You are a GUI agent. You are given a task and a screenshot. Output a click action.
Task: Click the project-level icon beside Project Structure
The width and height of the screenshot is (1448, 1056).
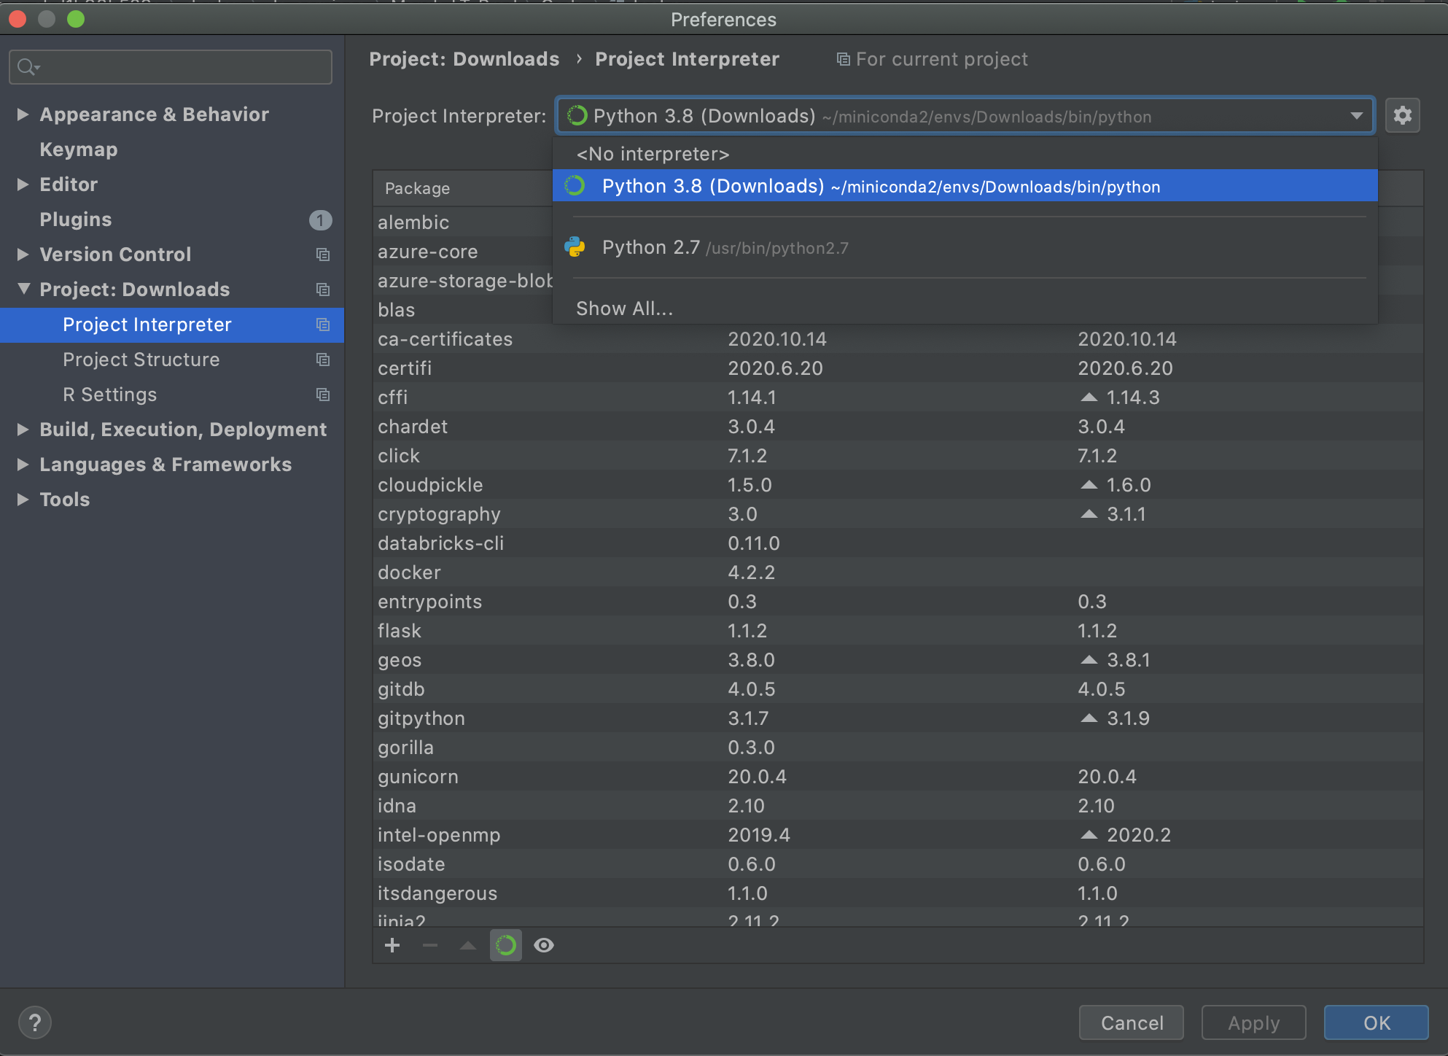point(323,360)
